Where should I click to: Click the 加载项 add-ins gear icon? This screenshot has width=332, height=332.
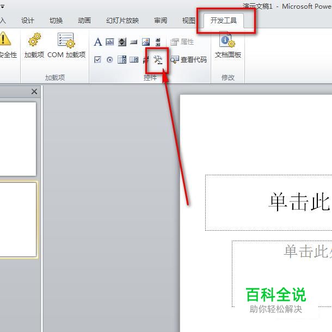pos(34,45)
